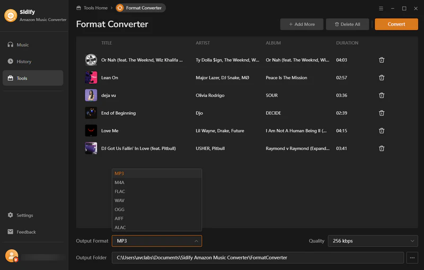Click Delete All to clear the list
This screenshot has width=424, height=270.
click(x=348, y=24)
